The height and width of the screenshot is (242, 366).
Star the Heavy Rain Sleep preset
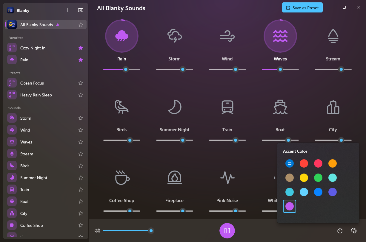pos(81,95)
